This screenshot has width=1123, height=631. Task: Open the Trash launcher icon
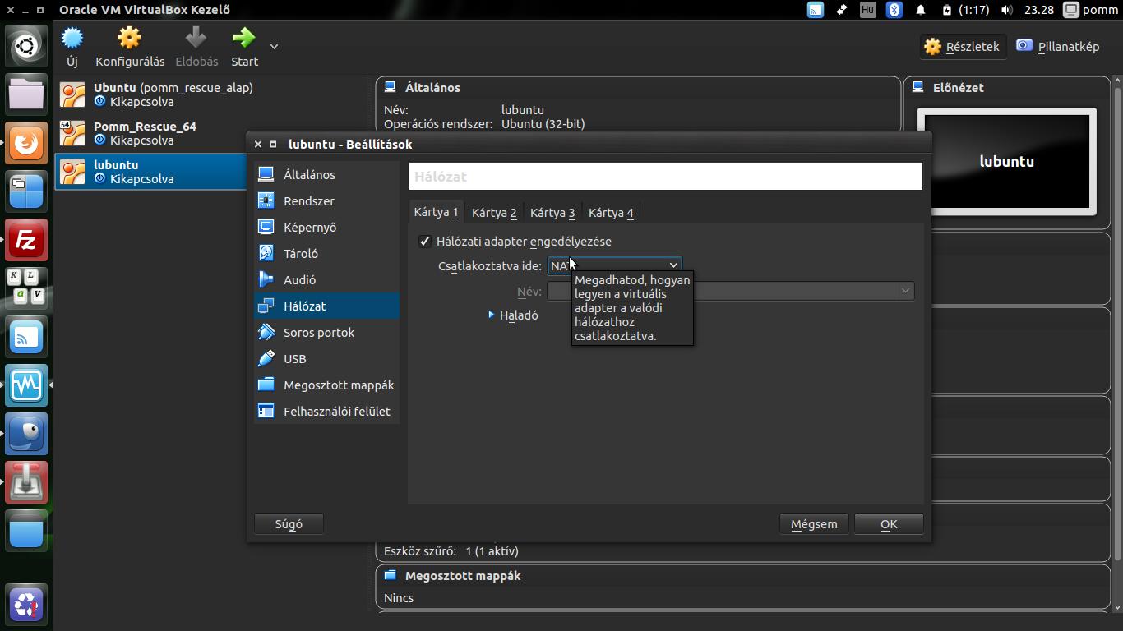pyautogui.click(x=26, y=606)
